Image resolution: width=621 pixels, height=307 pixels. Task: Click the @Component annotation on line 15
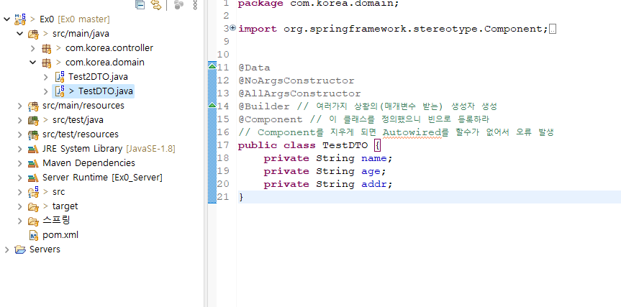click(271, 120)
